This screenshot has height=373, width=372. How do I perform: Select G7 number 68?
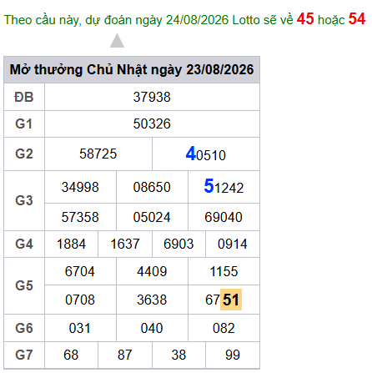point(71,355)
